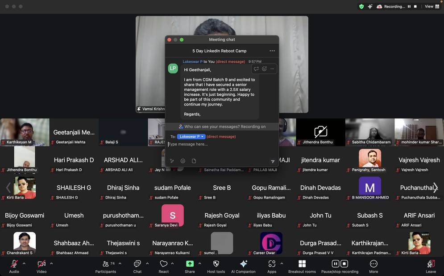Select Sabitha Chidambaram video tile

(370, 132)
